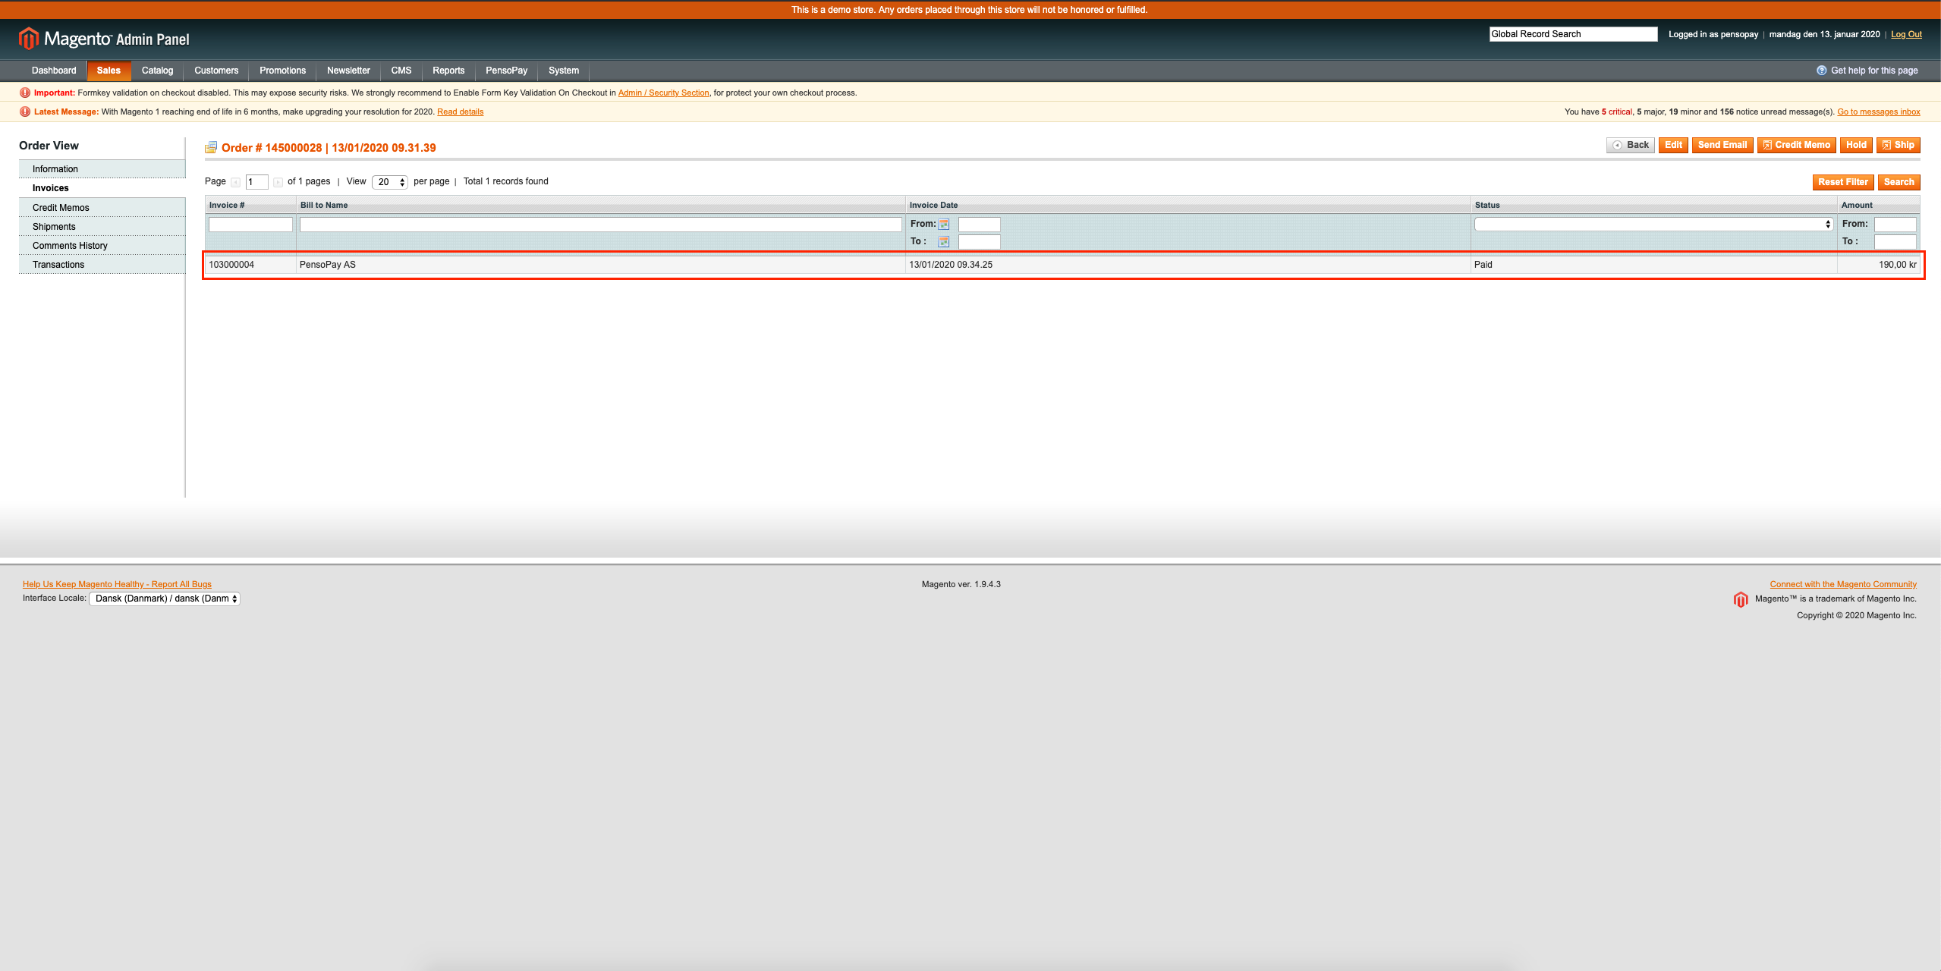Click the Edit order button
This screenshot has width=1941, height=971.
click(x=1673, y=145)
